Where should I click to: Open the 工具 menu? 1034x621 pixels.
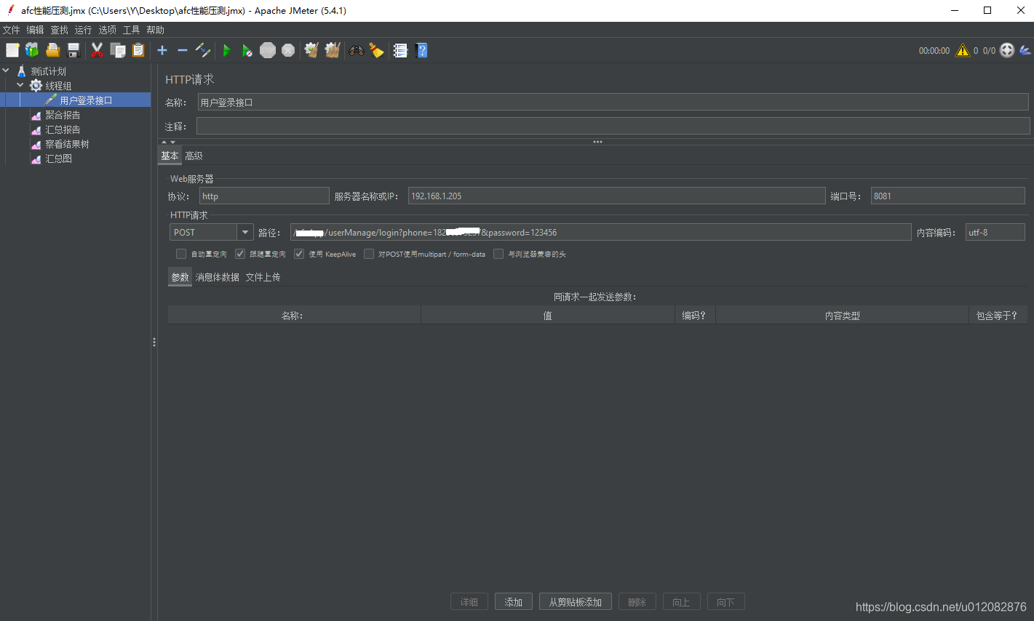131,30
